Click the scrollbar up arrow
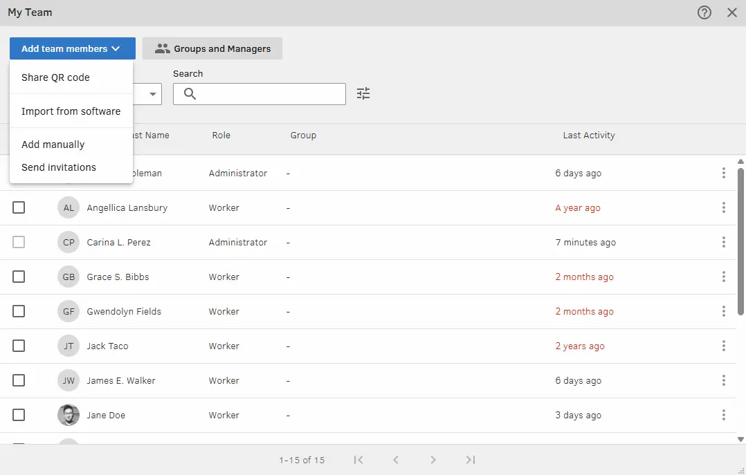Viewport: 746px width, 475px height. tap(740, 162)
